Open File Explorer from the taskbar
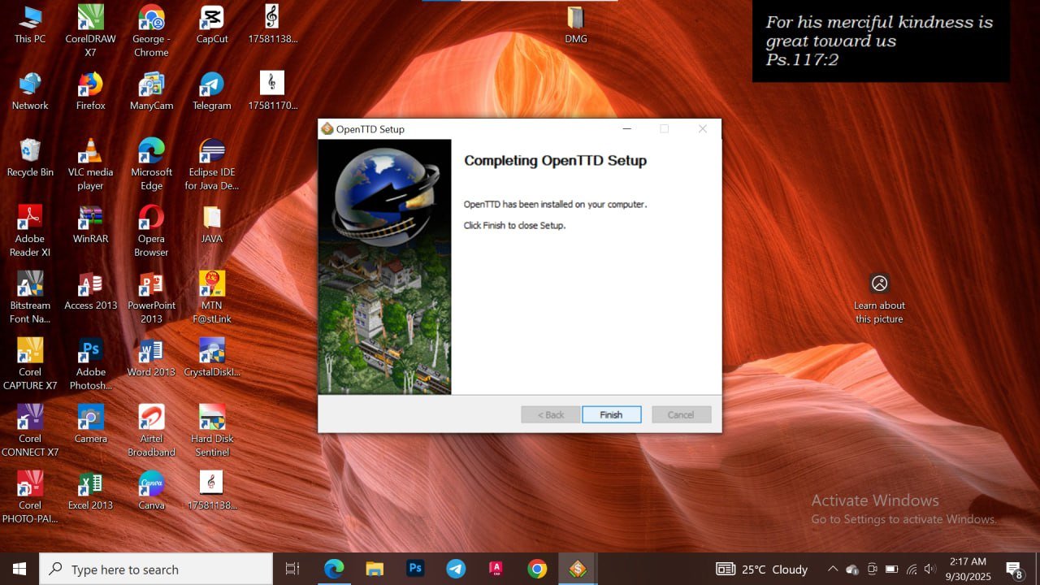This screenshot has height=585, width=1040. click(375, 569)
